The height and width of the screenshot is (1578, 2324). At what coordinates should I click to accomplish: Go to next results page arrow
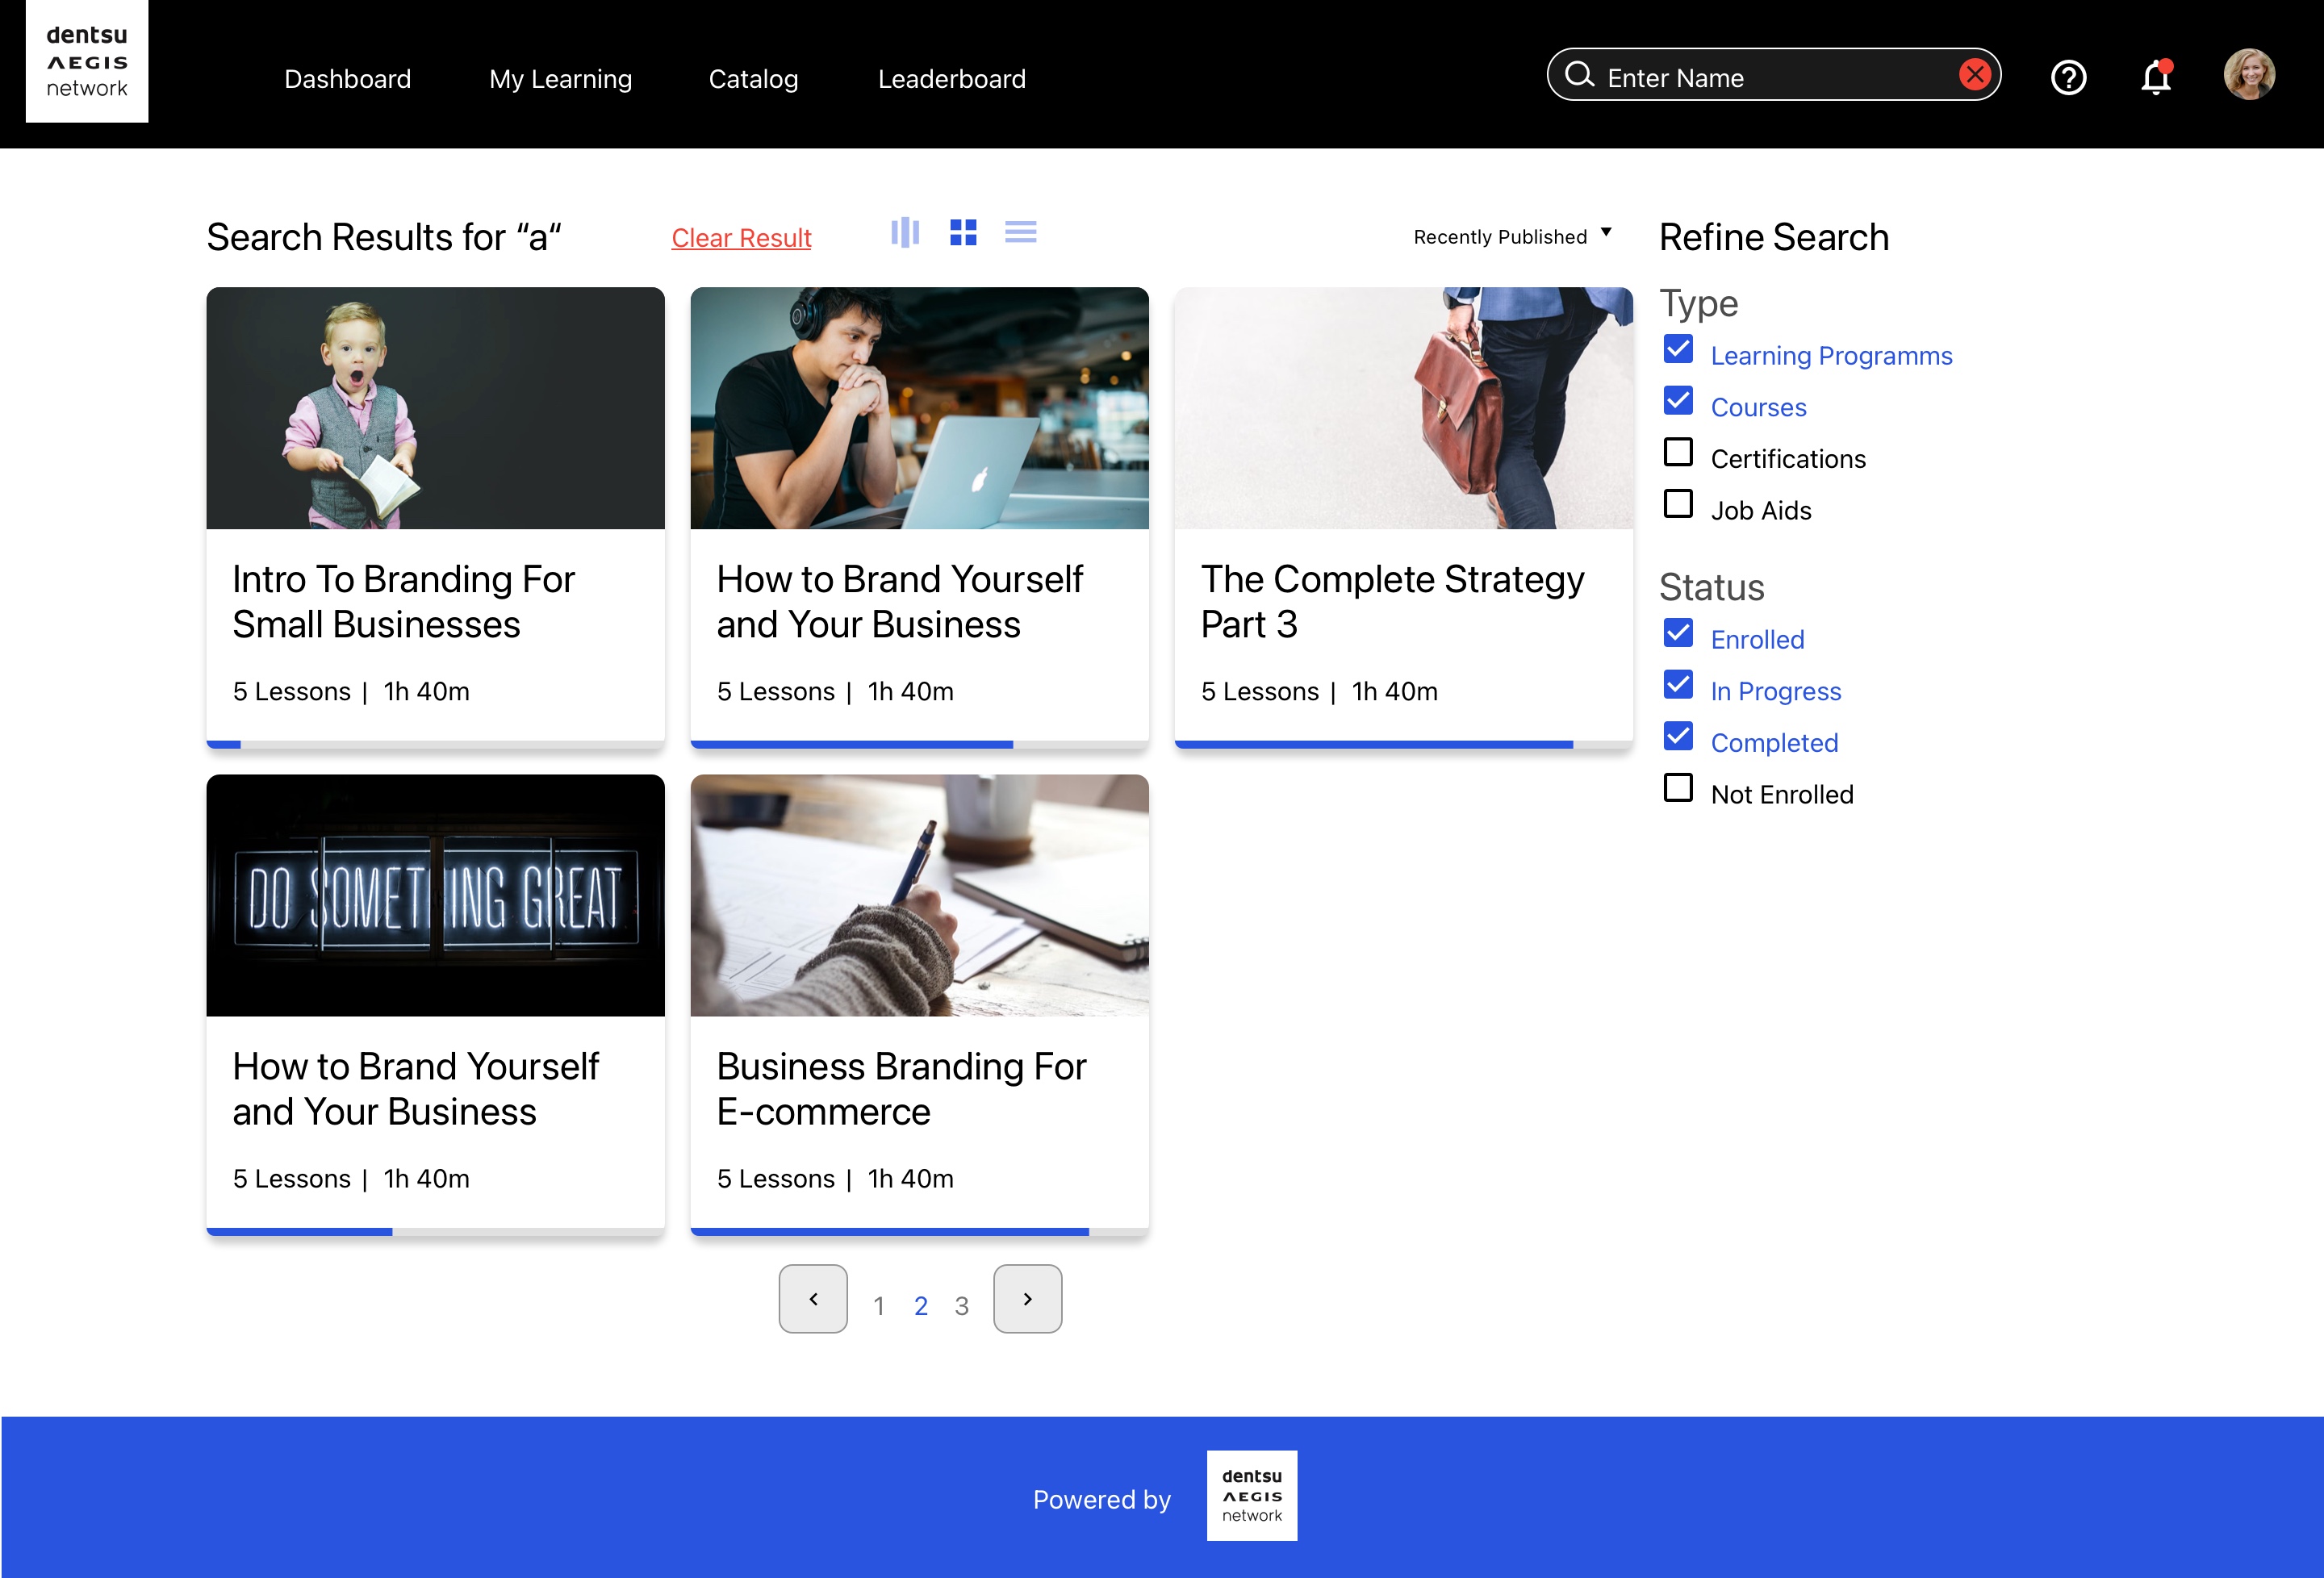pos(1027,1298)
